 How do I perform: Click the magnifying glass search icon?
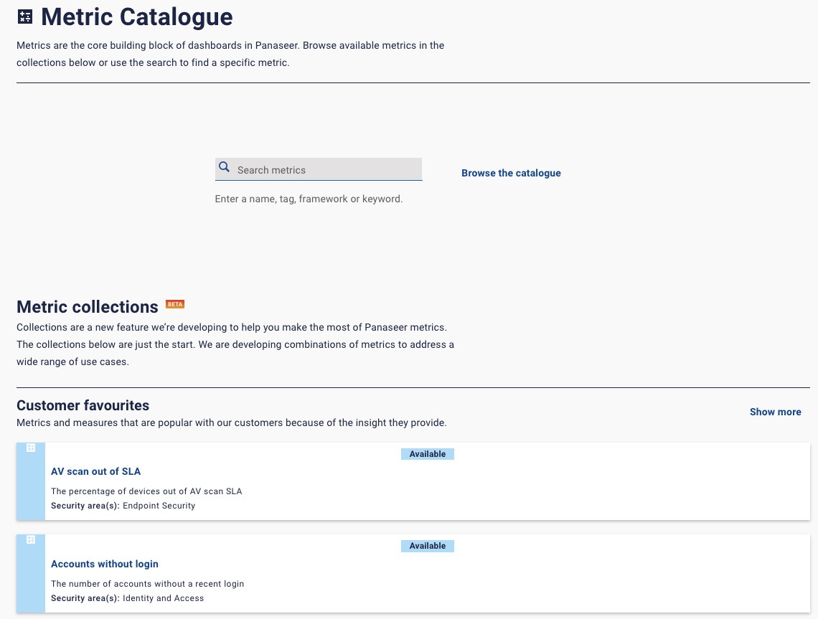225,168
